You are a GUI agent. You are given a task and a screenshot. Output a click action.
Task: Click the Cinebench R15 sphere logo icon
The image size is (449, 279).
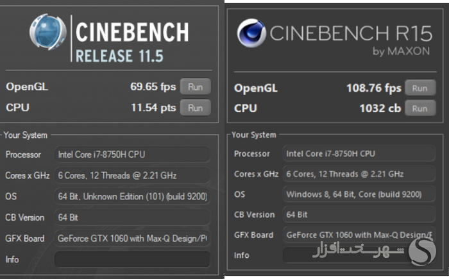[x=251, y=33]
